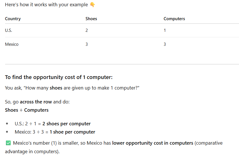Click the pointing-down hand emoji
Screen dimensions: 239x158
point(92,5)
